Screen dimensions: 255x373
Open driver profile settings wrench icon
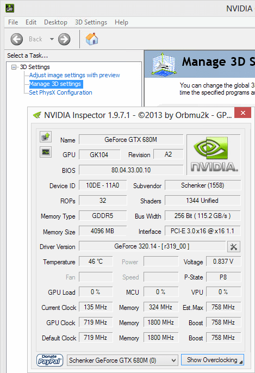click(234, 247)
